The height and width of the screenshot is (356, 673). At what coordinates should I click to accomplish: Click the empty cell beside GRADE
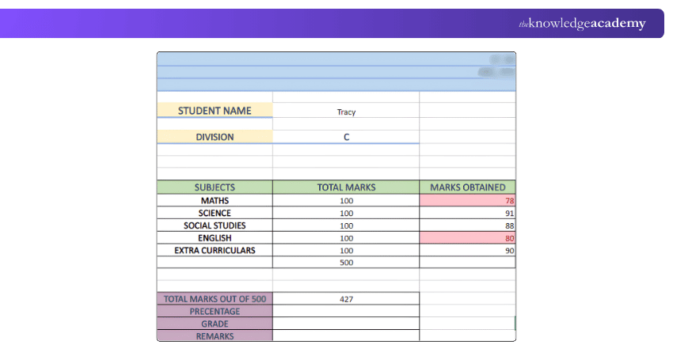pyautogui.click(x=346, y=324)
